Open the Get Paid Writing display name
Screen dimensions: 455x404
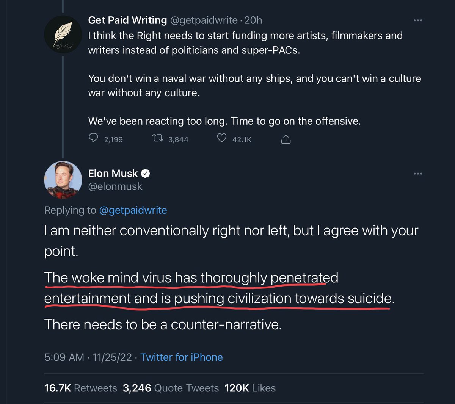click(x=127, y=20)
